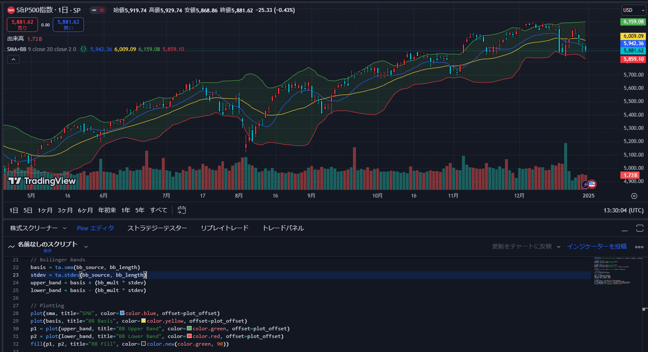
Task: Open the go-to-date calendar icon
Action: (181, 210)
